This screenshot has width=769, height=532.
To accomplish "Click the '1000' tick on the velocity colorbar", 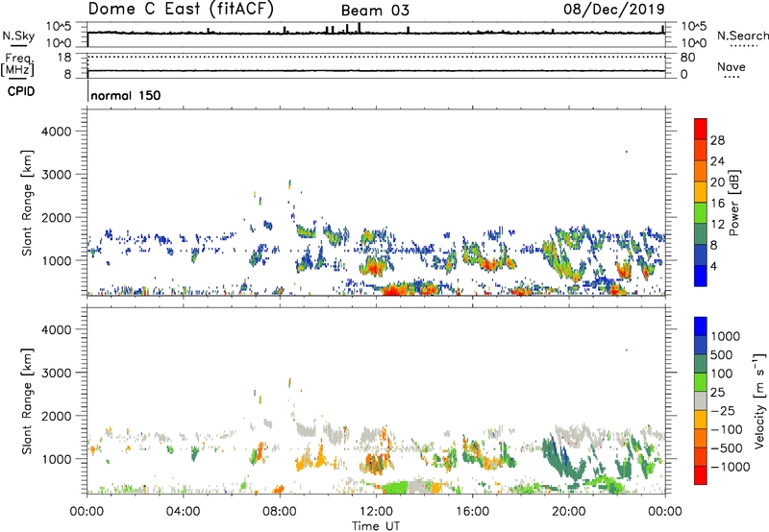I will click(725, 336).
